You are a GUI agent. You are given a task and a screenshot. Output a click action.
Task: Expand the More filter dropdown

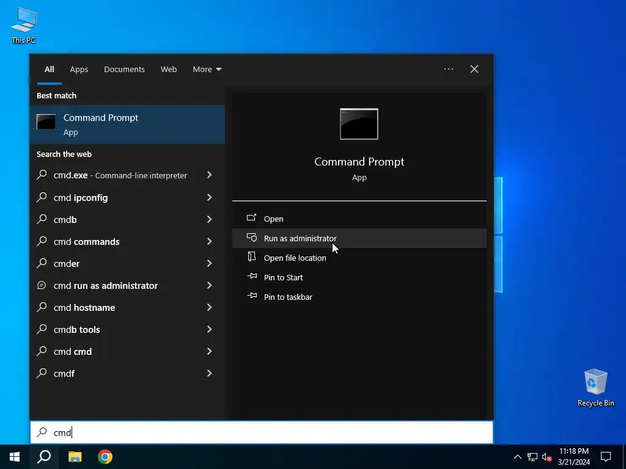207,70
